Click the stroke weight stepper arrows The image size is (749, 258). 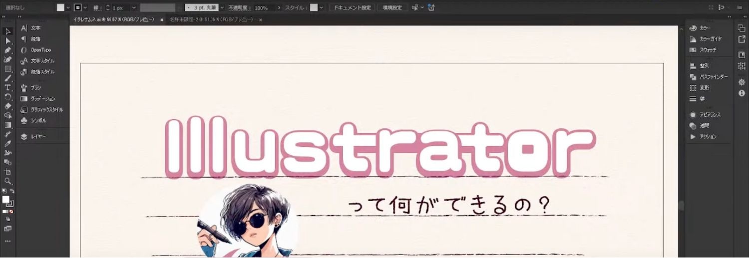(108, 8)
